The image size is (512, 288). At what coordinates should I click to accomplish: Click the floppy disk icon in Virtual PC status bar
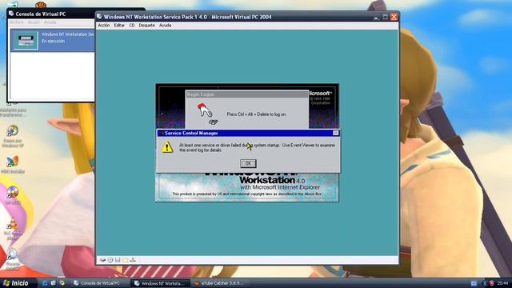[118, 260]
